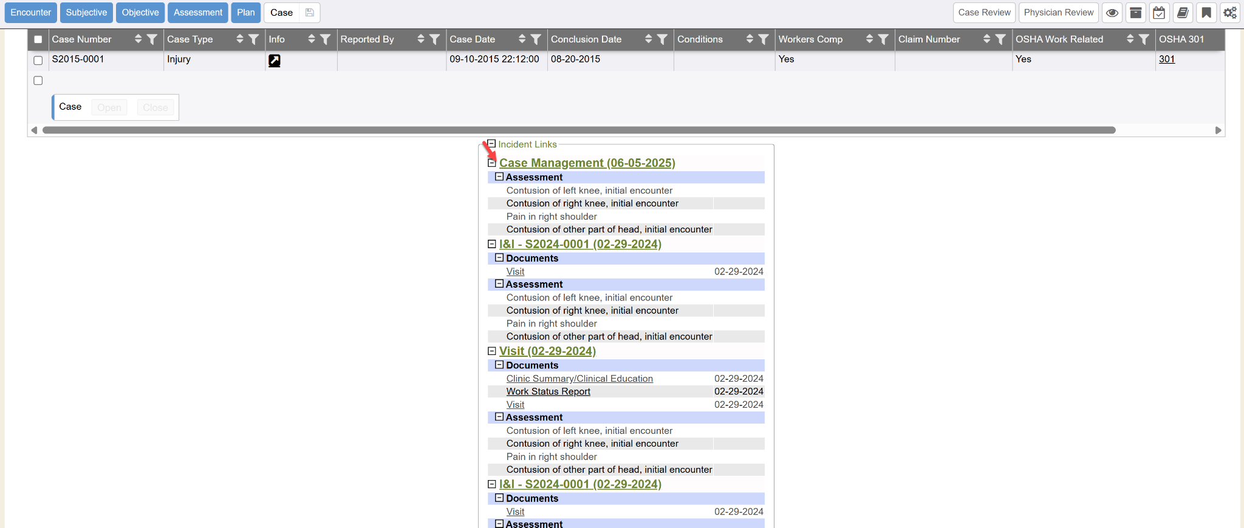
Task: Open the Work Status Report link
Action: pyautogui.click(x=548, y=391)
